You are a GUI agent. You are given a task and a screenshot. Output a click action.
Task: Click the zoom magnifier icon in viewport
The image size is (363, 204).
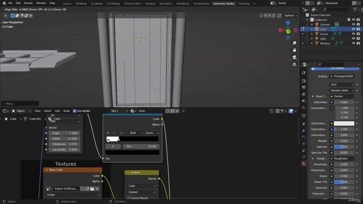pos(294,43)
